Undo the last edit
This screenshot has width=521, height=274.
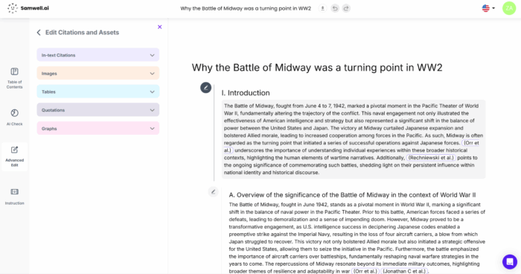[335, 8]
